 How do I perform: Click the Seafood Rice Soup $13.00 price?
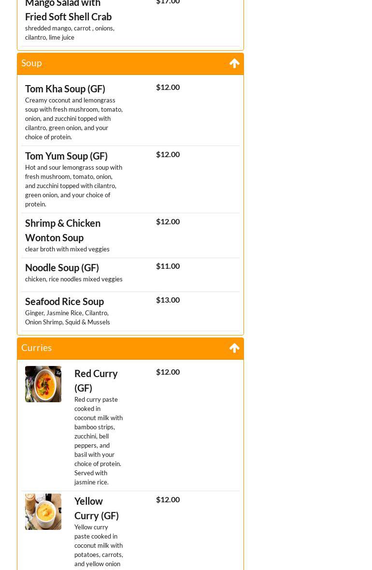(168, 300)
